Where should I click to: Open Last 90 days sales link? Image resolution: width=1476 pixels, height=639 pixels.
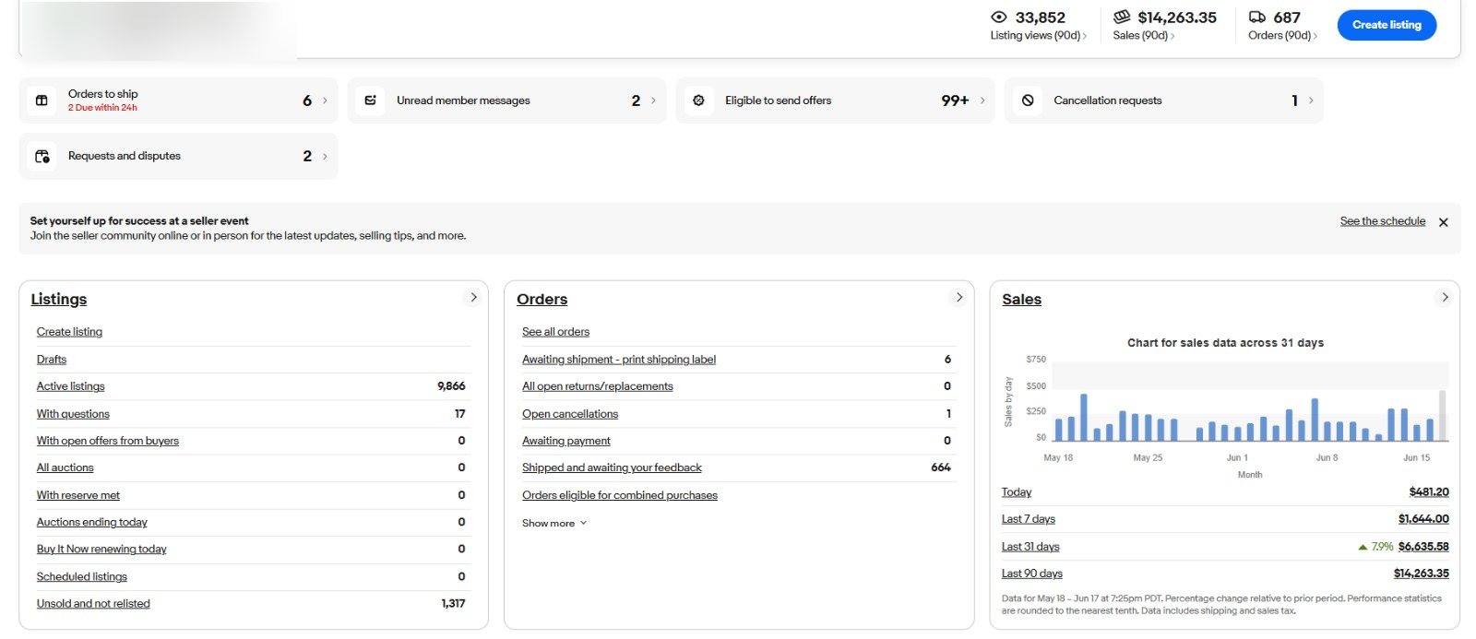[x=1032, y=574]
